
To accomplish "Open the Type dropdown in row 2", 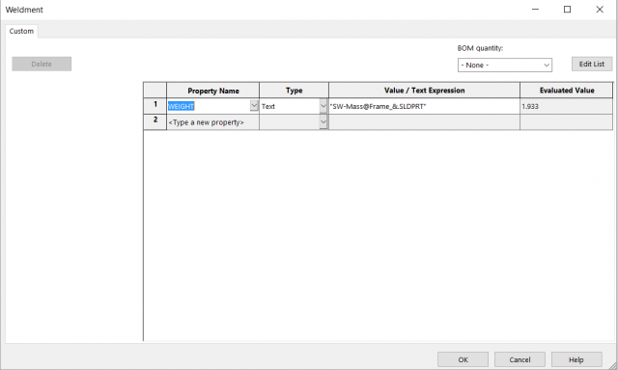I will [323, 122].
